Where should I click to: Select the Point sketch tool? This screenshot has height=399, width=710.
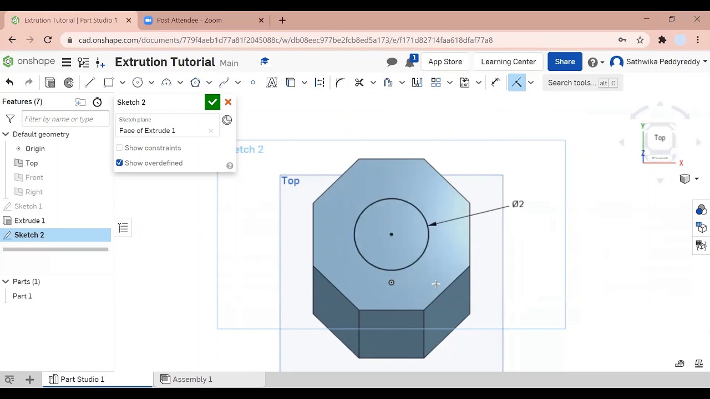coord(253,83)
